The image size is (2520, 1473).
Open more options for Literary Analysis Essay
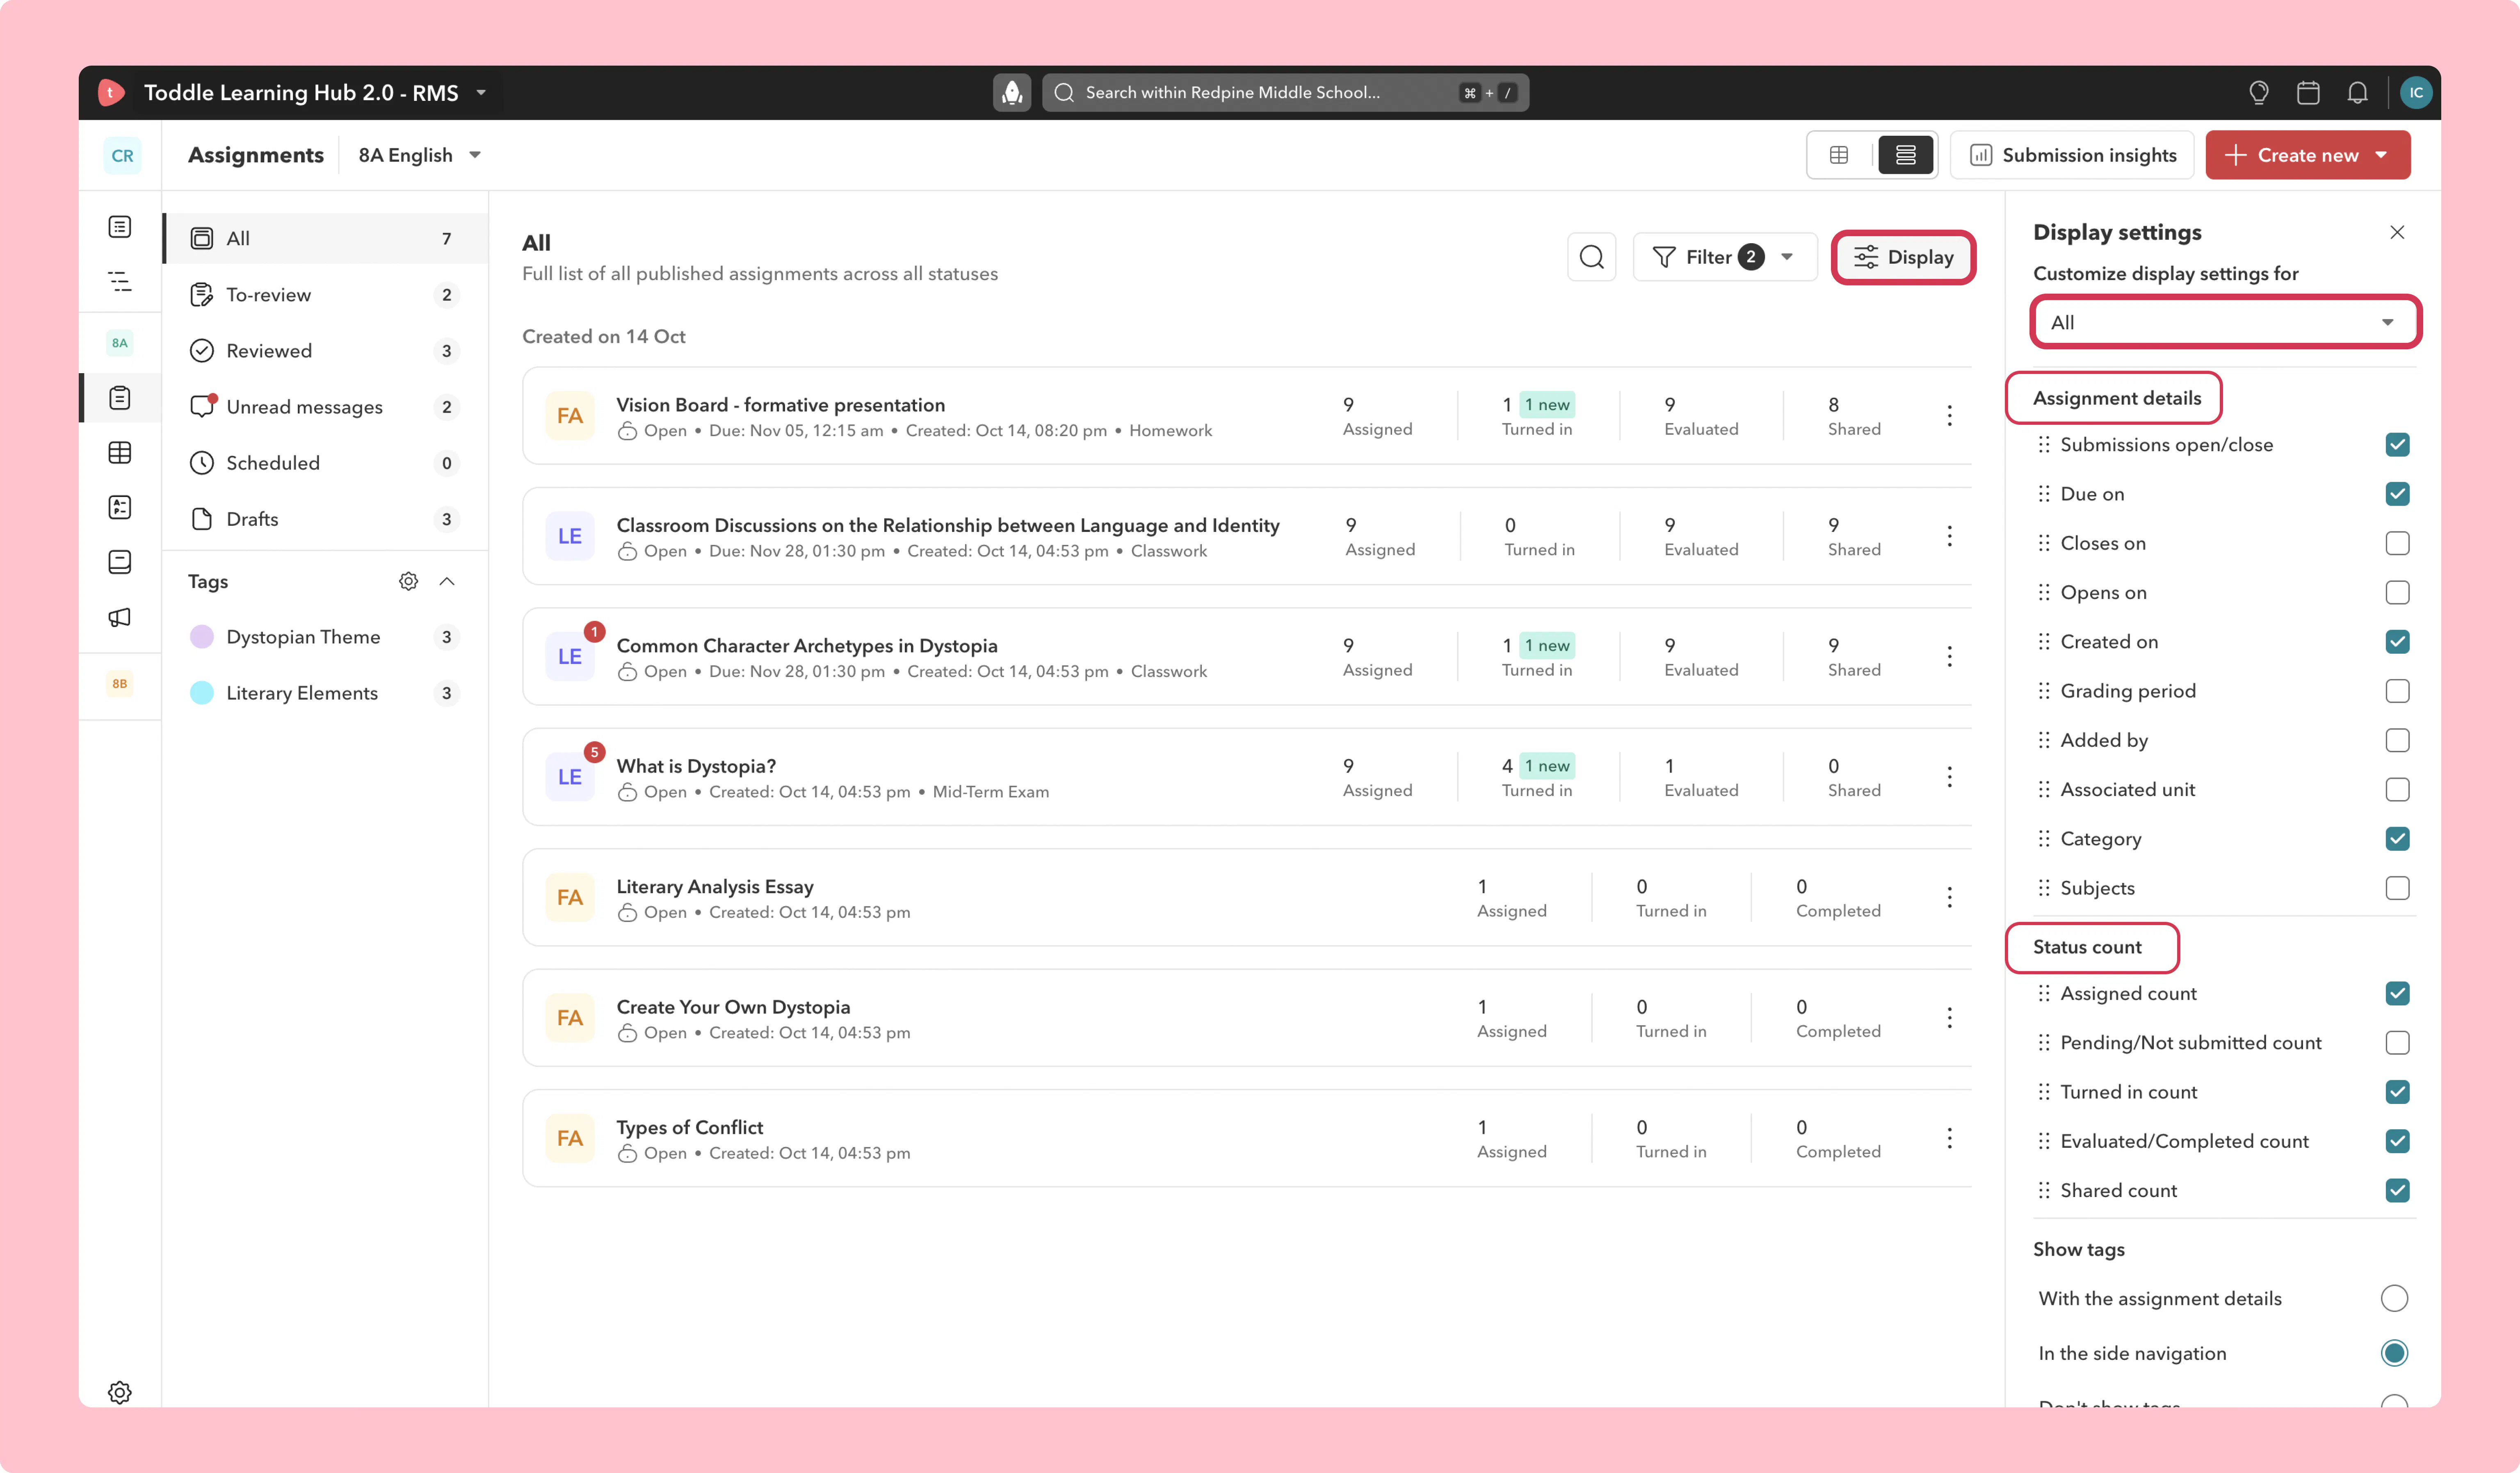1949,897
